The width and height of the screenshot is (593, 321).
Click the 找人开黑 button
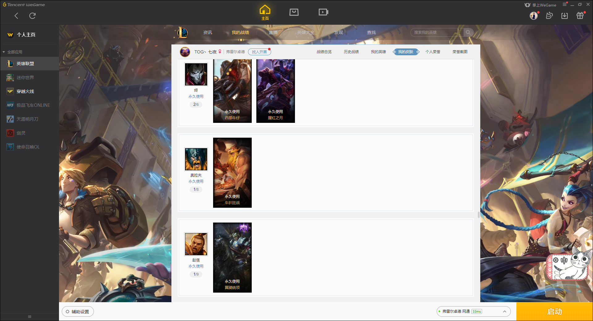tap(259, 52)
